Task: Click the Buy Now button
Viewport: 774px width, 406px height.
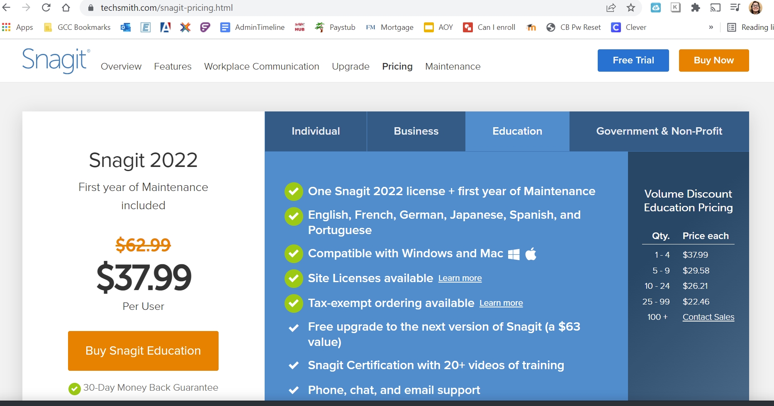Action: point(714,60)
